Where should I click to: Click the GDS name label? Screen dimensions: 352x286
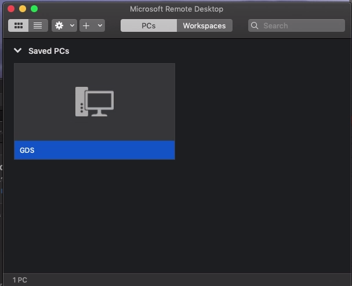[x=27, y=150]
